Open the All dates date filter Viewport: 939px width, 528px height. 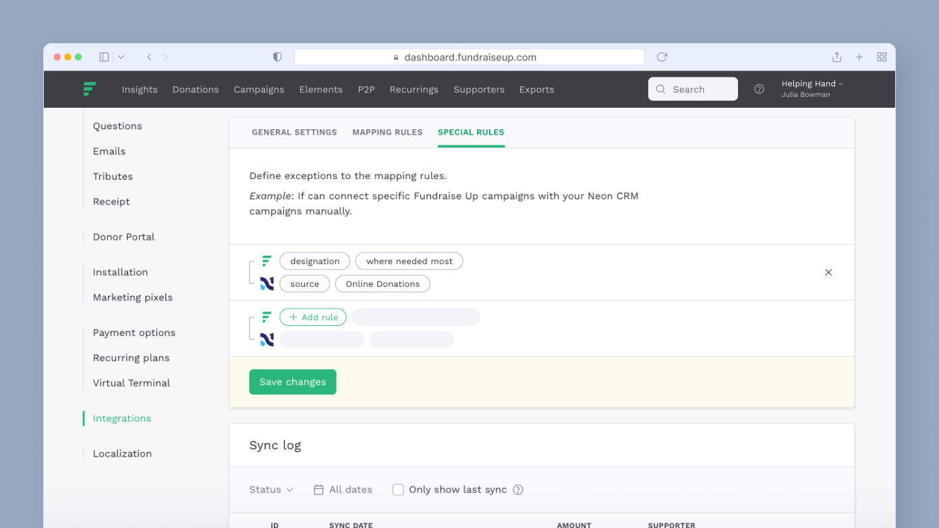click(x=343, y=490)
